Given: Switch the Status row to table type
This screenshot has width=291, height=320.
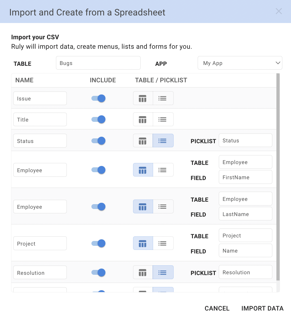Looking at the screenshot, I should [143, 141].
